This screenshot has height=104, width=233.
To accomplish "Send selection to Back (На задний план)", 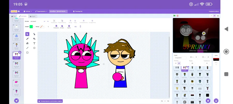I will click(92, 21).
